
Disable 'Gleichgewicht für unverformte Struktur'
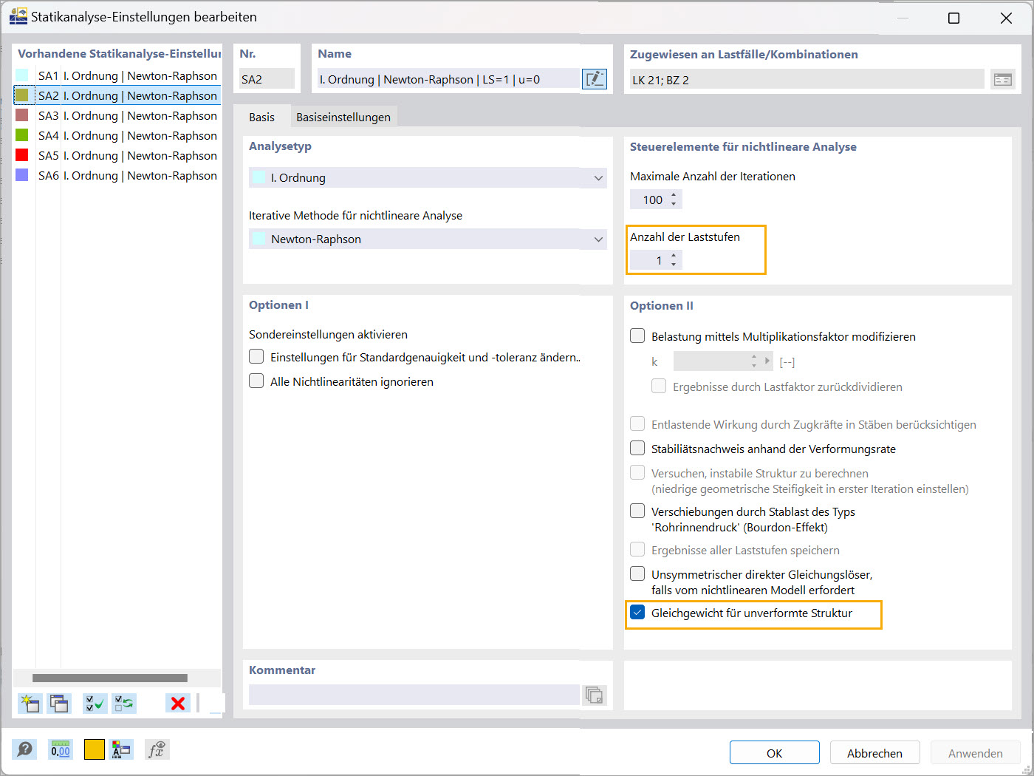click(637, 612)
